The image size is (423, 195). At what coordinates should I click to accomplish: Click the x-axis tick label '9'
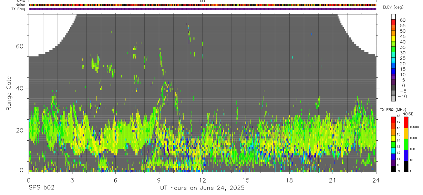coord(159,180)
